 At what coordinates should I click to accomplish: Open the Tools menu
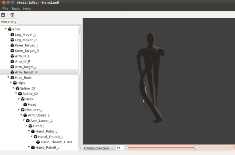(15, 8)
